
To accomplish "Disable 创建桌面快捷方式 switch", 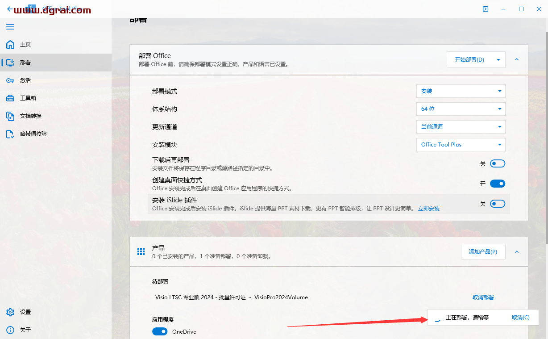I will [x=498, y=184].
